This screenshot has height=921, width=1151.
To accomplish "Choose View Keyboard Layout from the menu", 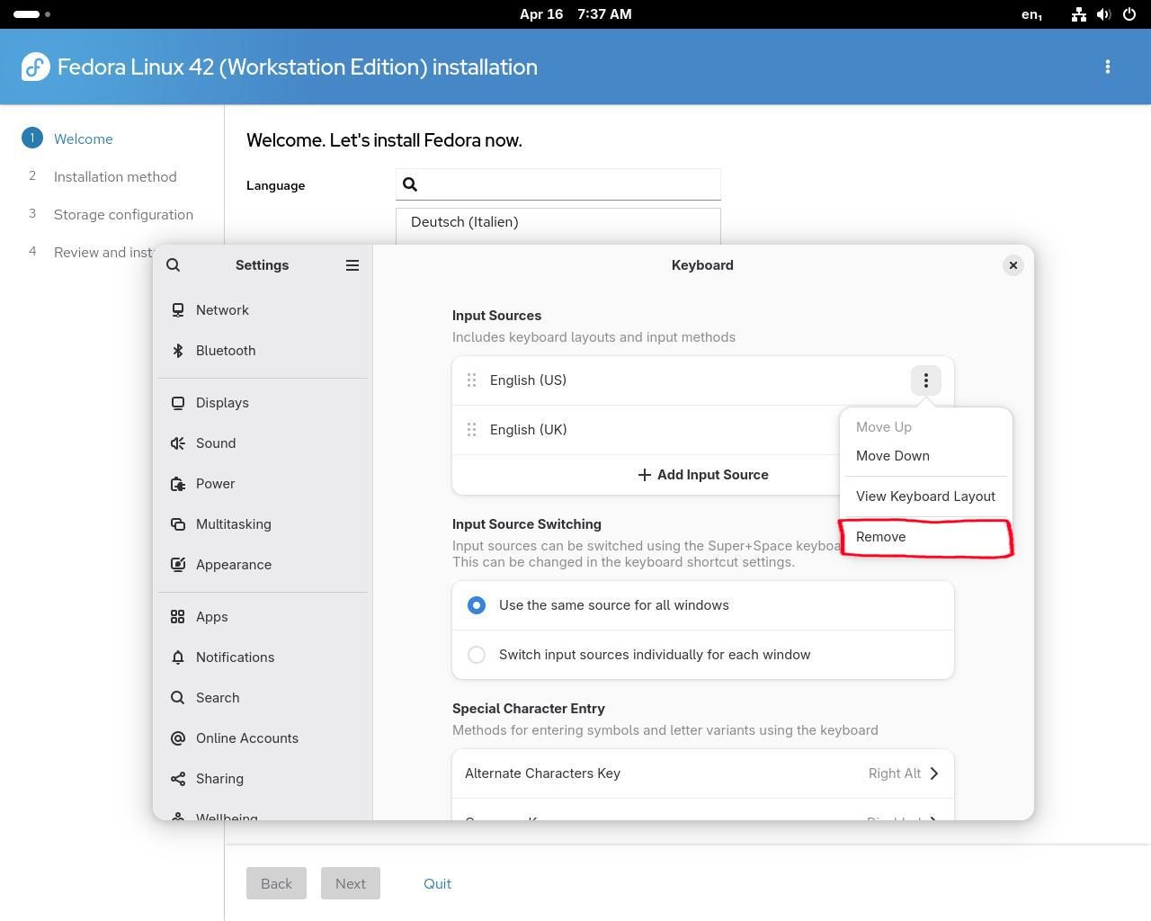I will 926,496.
